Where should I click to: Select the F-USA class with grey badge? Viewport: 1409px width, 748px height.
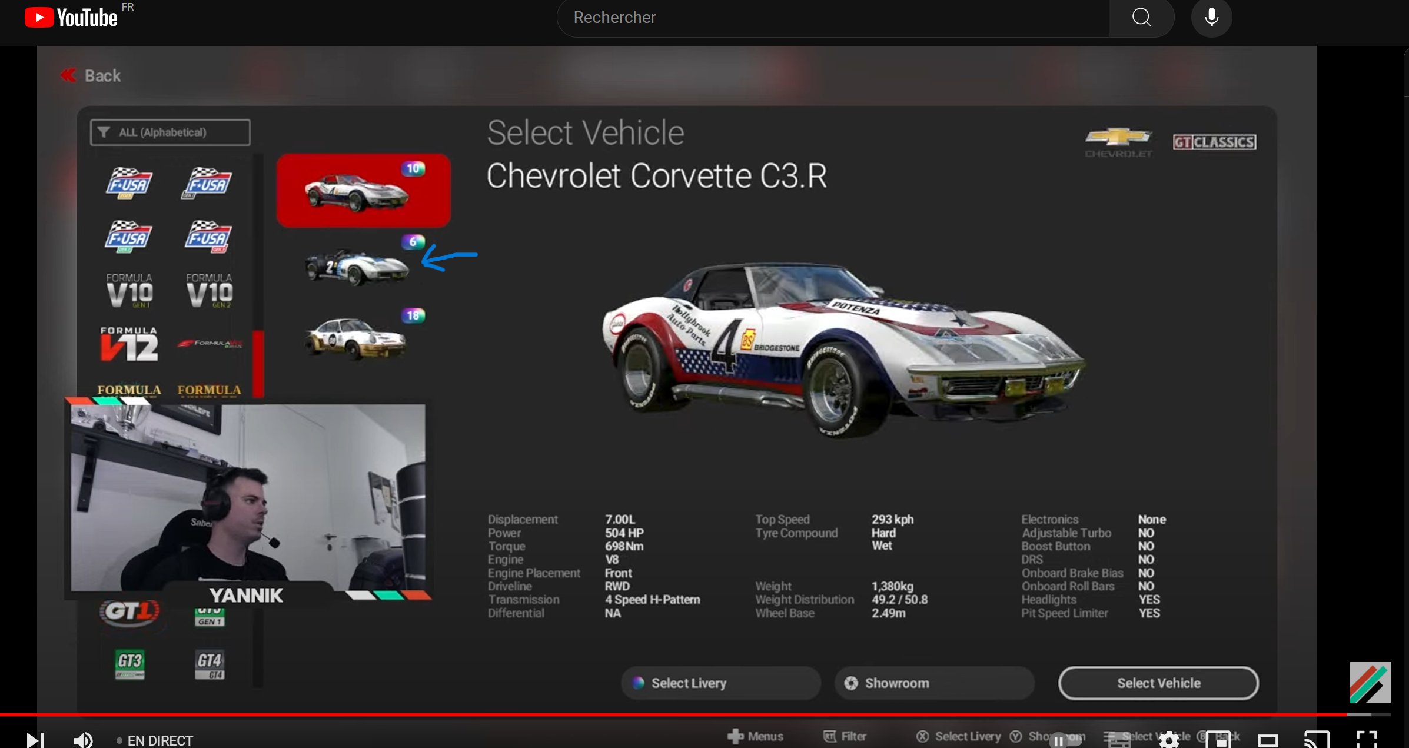point(207,183)
